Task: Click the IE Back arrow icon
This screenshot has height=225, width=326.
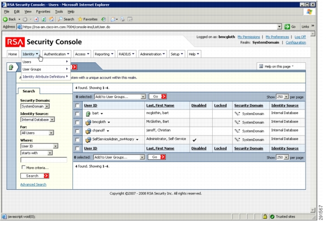Action: click(x=5, y=19)
